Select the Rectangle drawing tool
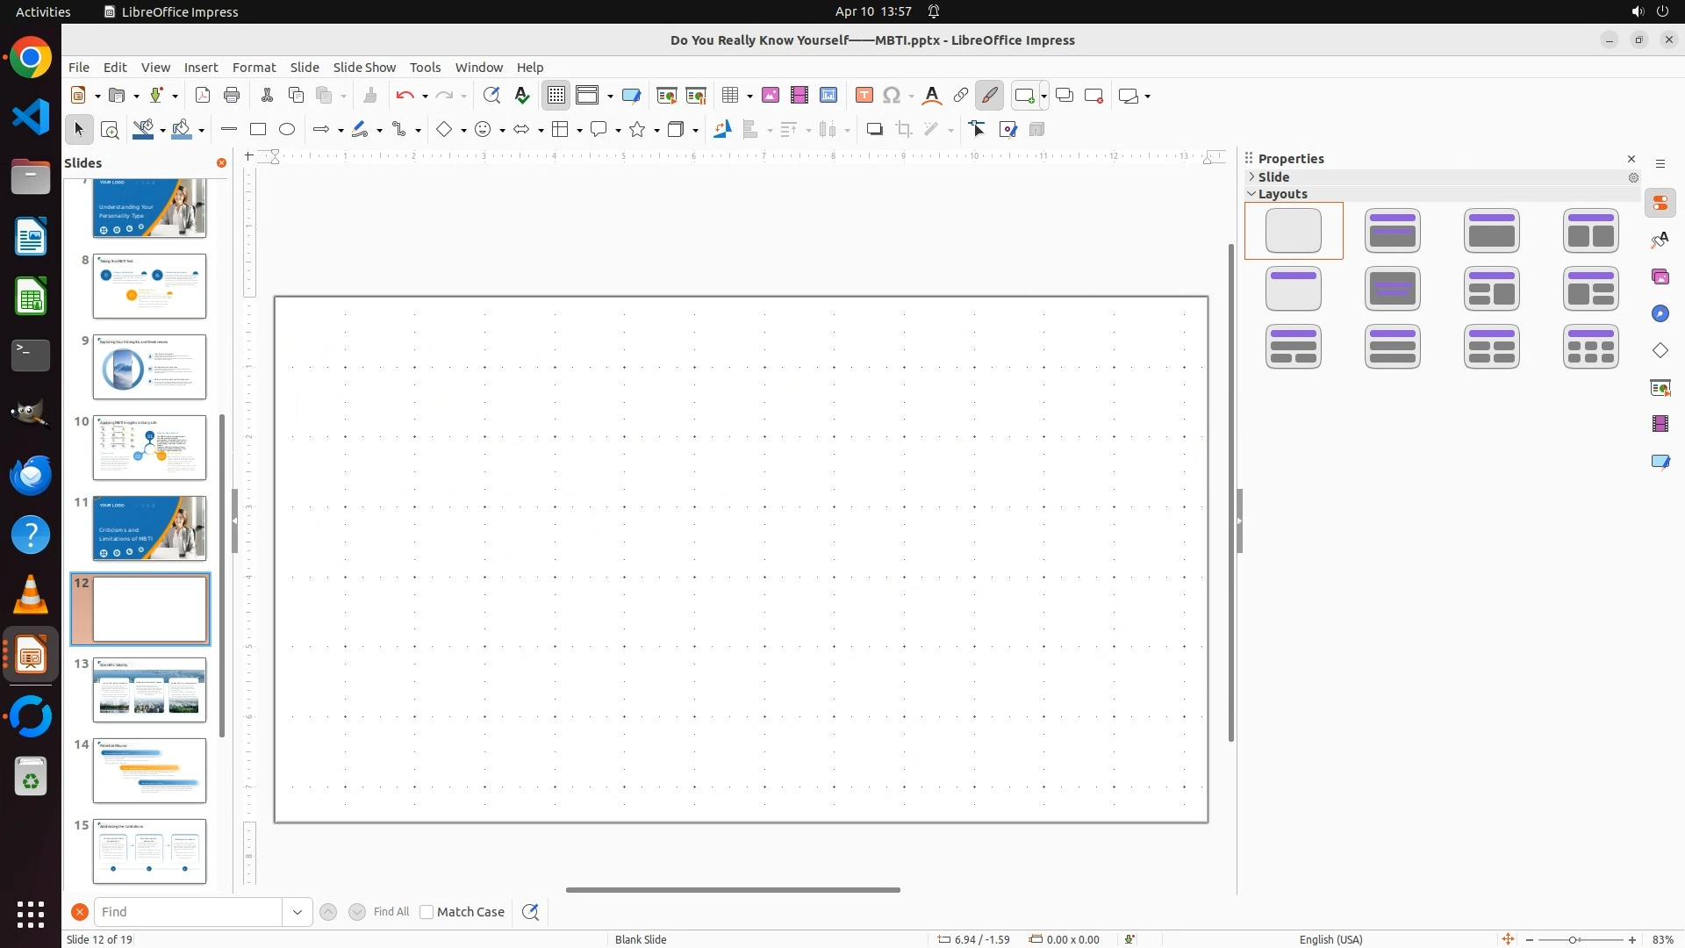Viewport: 1685px width, 948px height. pos(258,130)
